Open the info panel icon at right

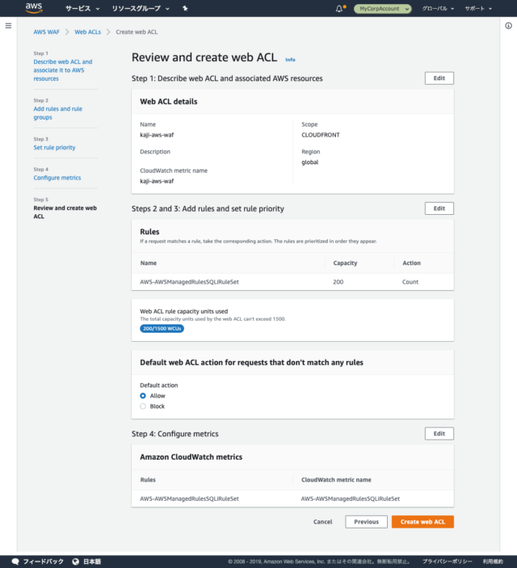click(509, 26)
